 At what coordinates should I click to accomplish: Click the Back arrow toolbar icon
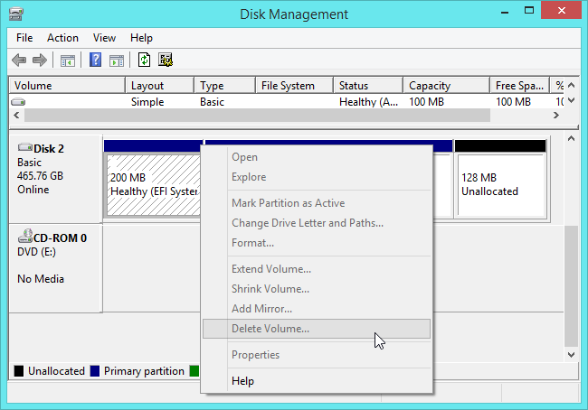point(19,61)
